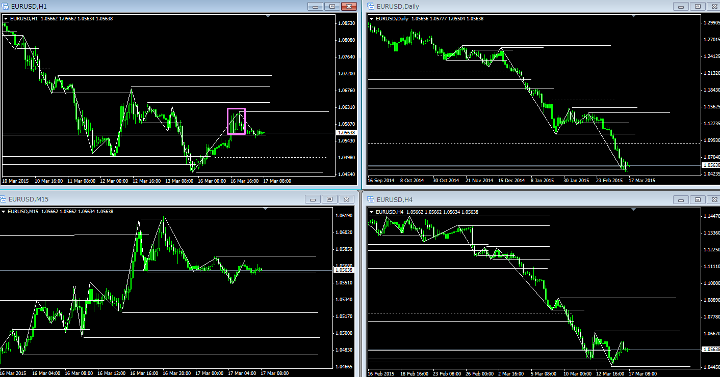Click the EURUSD,H1 window title icon
Screen dimensions: 720x377
(x=5, y=6)
